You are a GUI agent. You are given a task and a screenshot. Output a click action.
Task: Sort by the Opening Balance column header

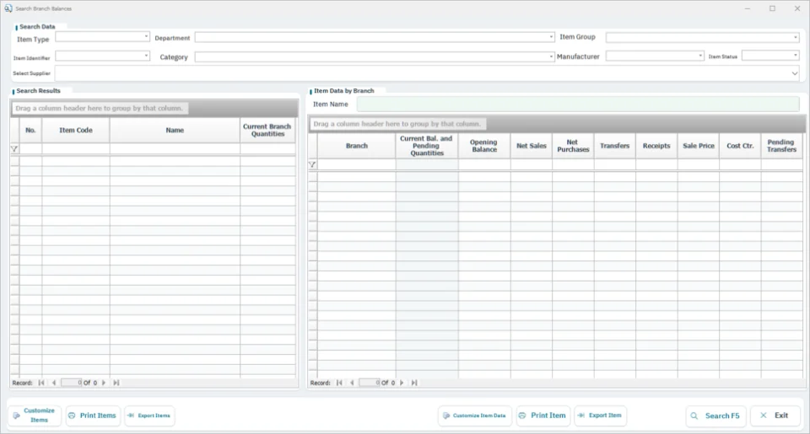484,146
